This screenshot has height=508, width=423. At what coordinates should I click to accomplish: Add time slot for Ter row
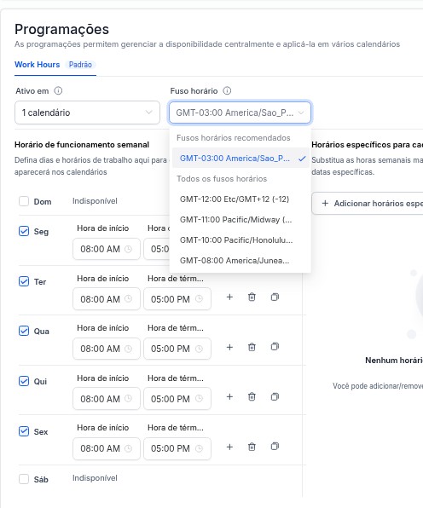[x=229, y=297]
